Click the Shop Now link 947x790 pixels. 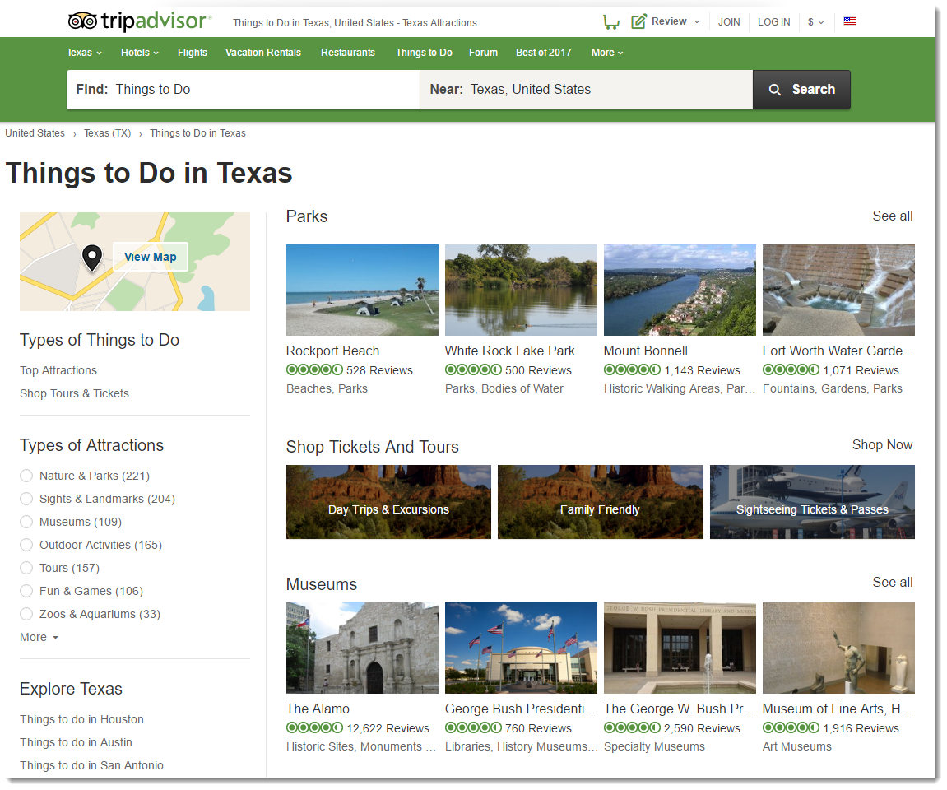(x=882, y=444)
